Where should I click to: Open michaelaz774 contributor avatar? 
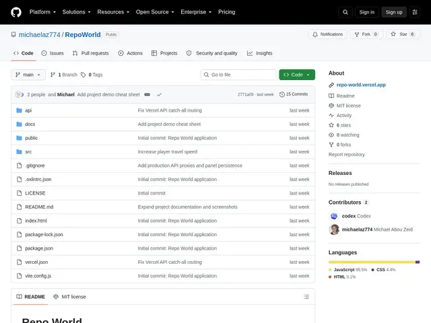[x=334, y=229]
